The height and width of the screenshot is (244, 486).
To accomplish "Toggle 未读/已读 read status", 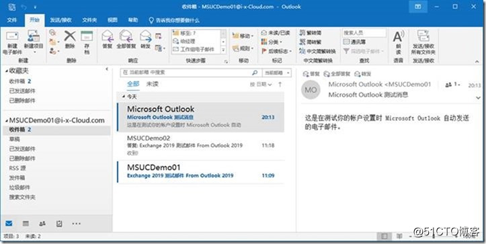I will pyautogui.click(x=275, y=32).
